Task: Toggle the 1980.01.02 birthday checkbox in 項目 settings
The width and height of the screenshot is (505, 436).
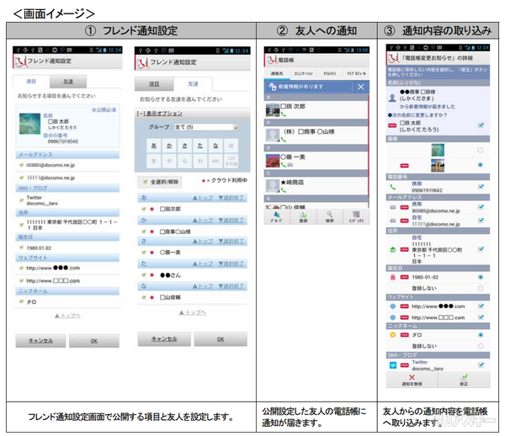Action: pyautogui.click(x=21, y=247)
